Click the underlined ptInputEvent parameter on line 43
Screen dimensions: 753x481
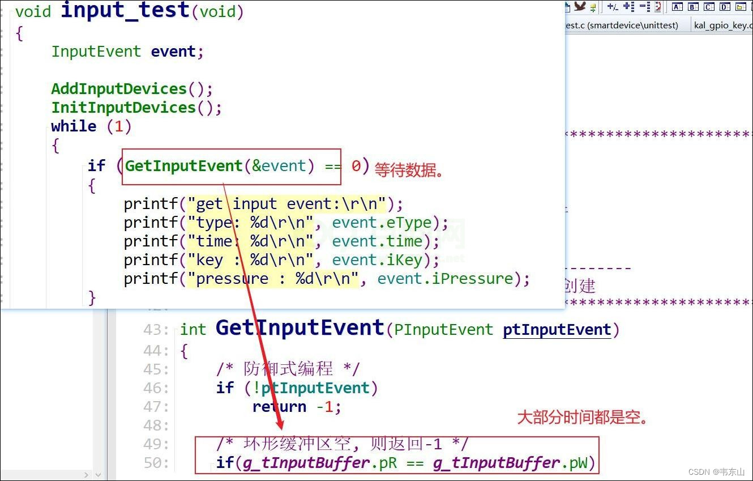click(x=557, y=330)
